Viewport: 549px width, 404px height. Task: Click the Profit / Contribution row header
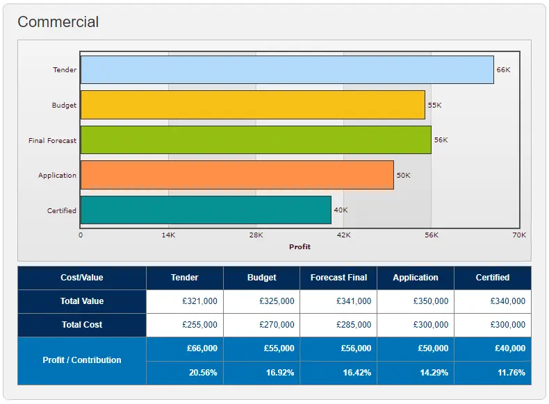82,360
